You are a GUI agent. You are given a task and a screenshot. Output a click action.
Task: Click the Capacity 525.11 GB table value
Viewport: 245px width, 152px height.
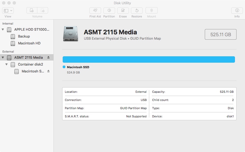[x=227, y=92]
